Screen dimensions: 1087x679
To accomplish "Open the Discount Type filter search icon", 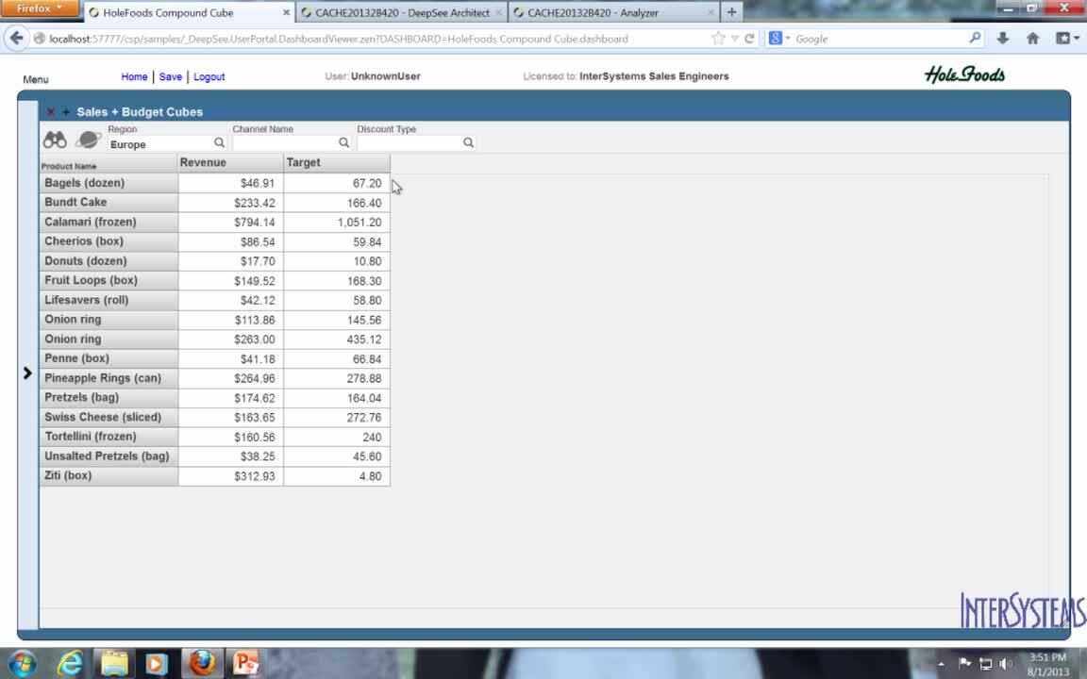I will click(468, 143).
